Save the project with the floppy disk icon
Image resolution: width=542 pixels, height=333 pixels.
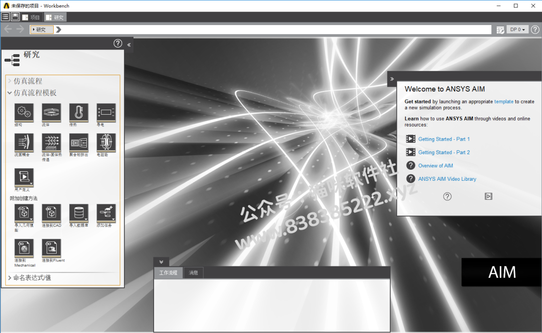pos(15,17)
